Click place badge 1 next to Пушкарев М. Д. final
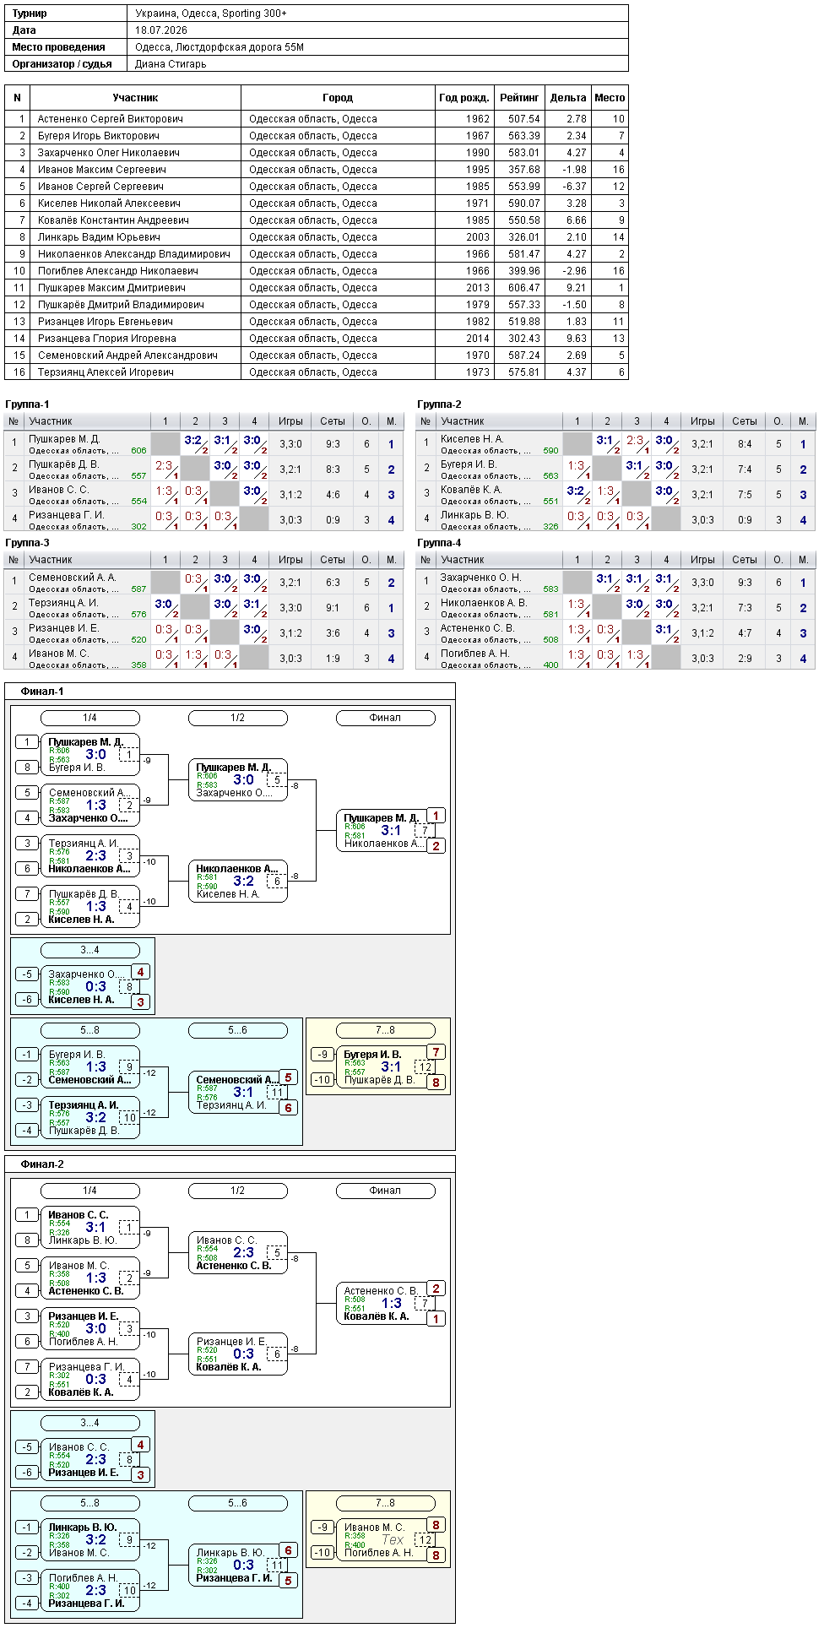The width and height of the screenshot is (824, 1628). point(436,816)
